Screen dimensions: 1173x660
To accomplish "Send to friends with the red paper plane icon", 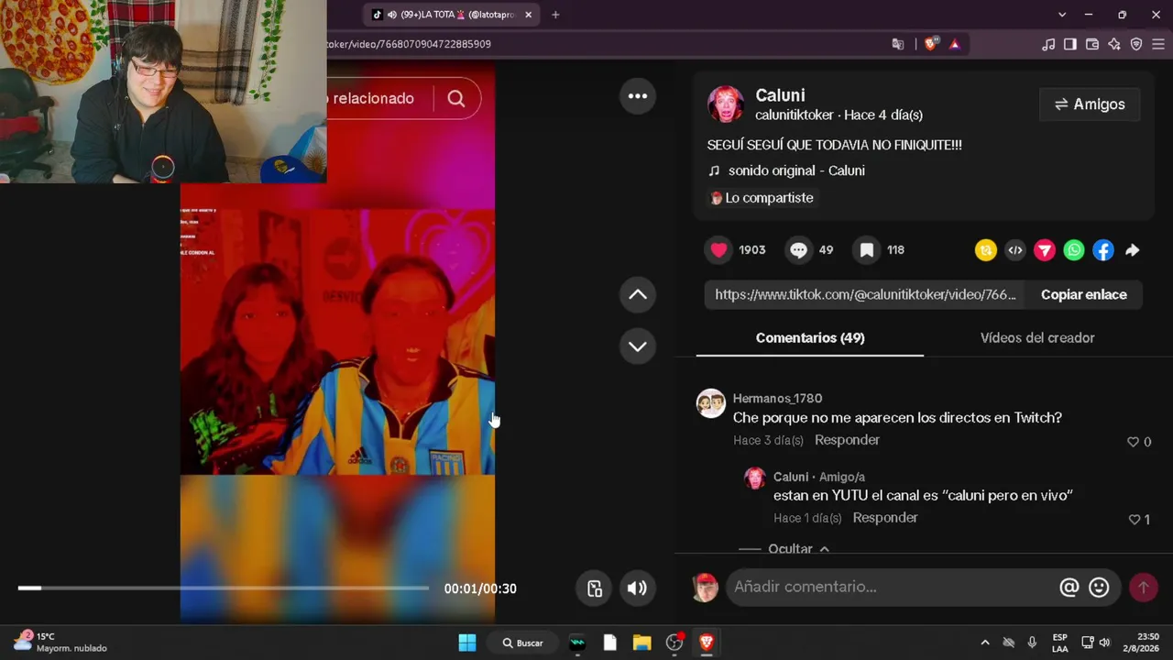I will point(1045,250).
